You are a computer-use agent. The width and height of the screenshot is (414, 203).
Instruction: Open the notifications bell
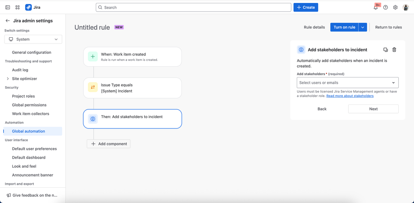pyautogui.click(x=375, y=7)
